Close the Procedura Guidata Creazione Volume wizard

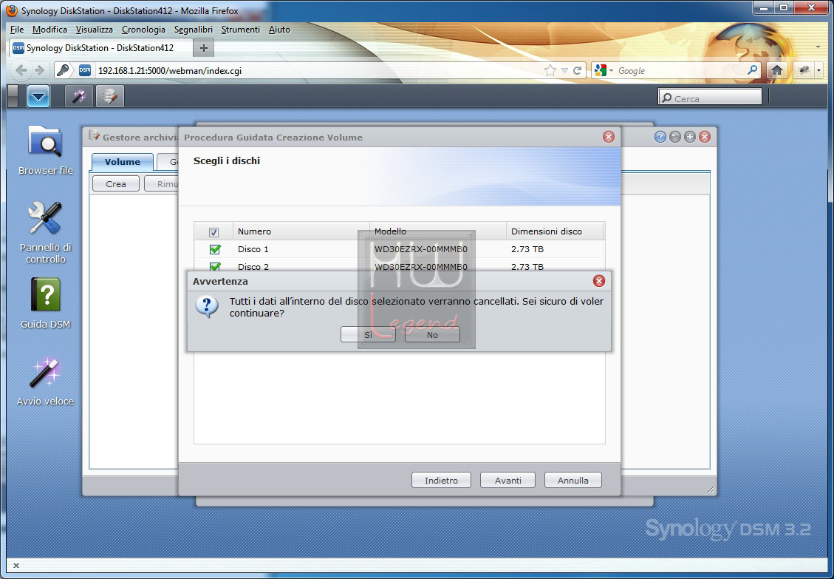pyautogui.click(x=609, y=137)
